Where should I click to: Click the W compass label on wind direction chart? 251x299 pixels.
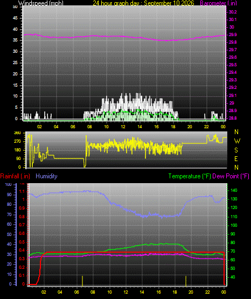pos(237,141)
